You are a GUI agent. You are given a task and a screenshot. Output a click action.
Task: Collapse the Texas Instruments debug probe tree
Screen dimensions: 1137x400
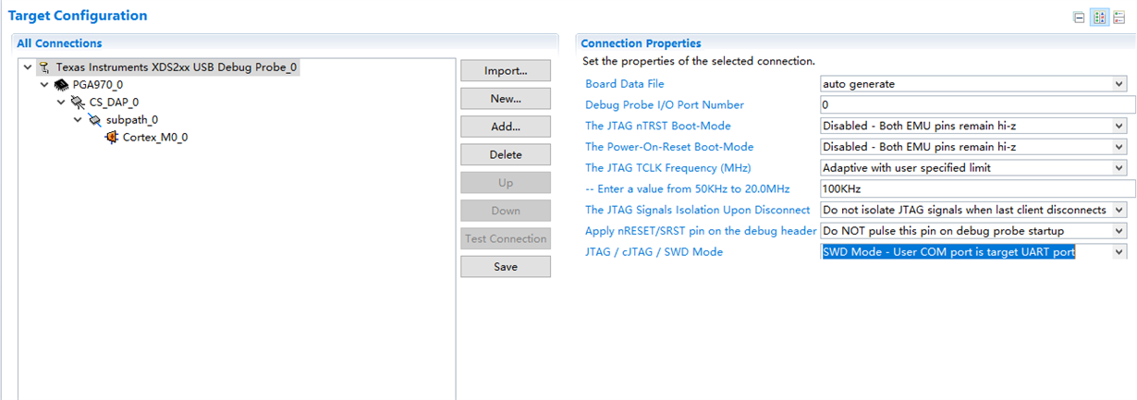pyautogui.click(x=28, y=67)
